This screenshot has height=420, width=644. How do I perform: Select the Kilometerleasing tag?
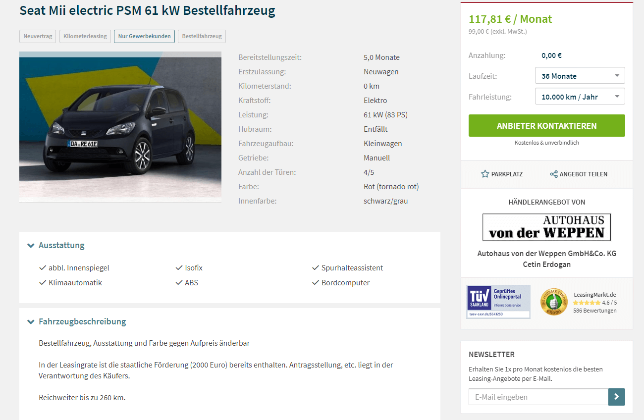(x=85, y=36)
